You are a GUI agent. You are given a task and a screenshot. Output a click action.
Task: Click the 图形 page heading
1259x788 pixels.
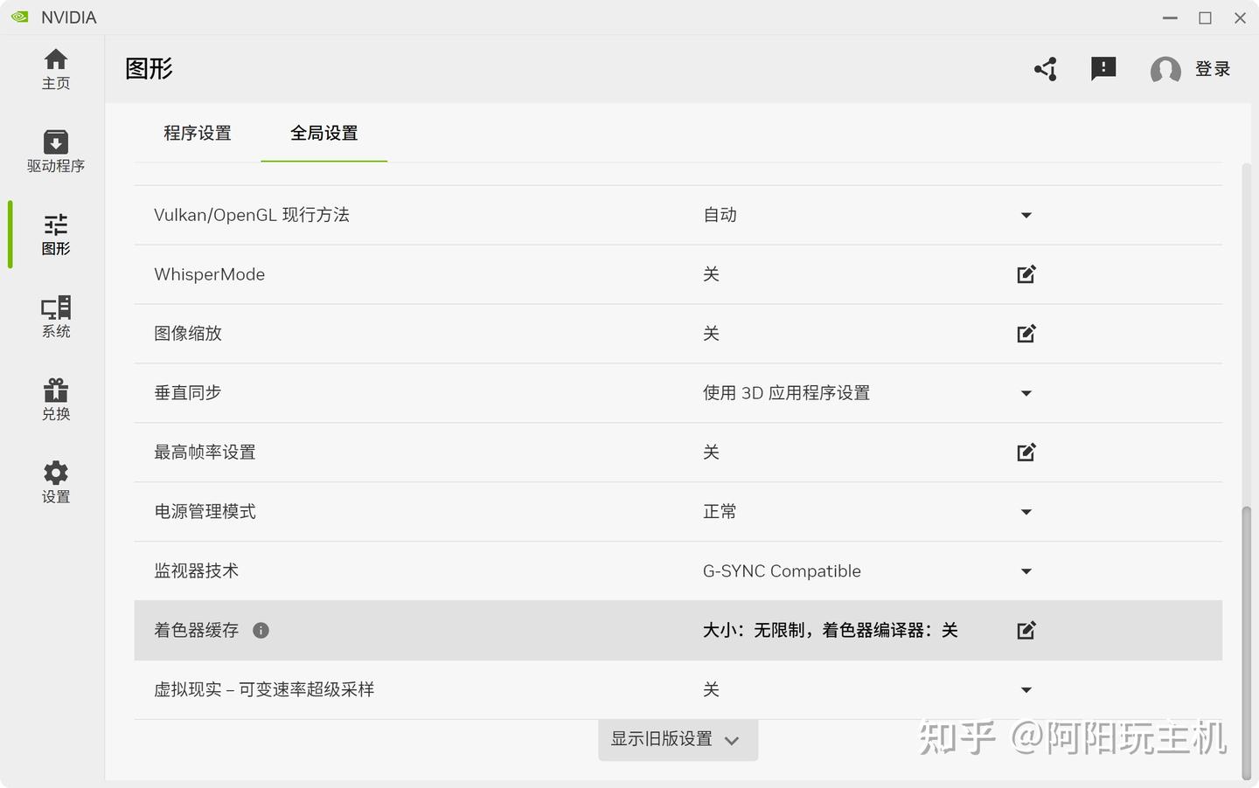pos(149,69)
